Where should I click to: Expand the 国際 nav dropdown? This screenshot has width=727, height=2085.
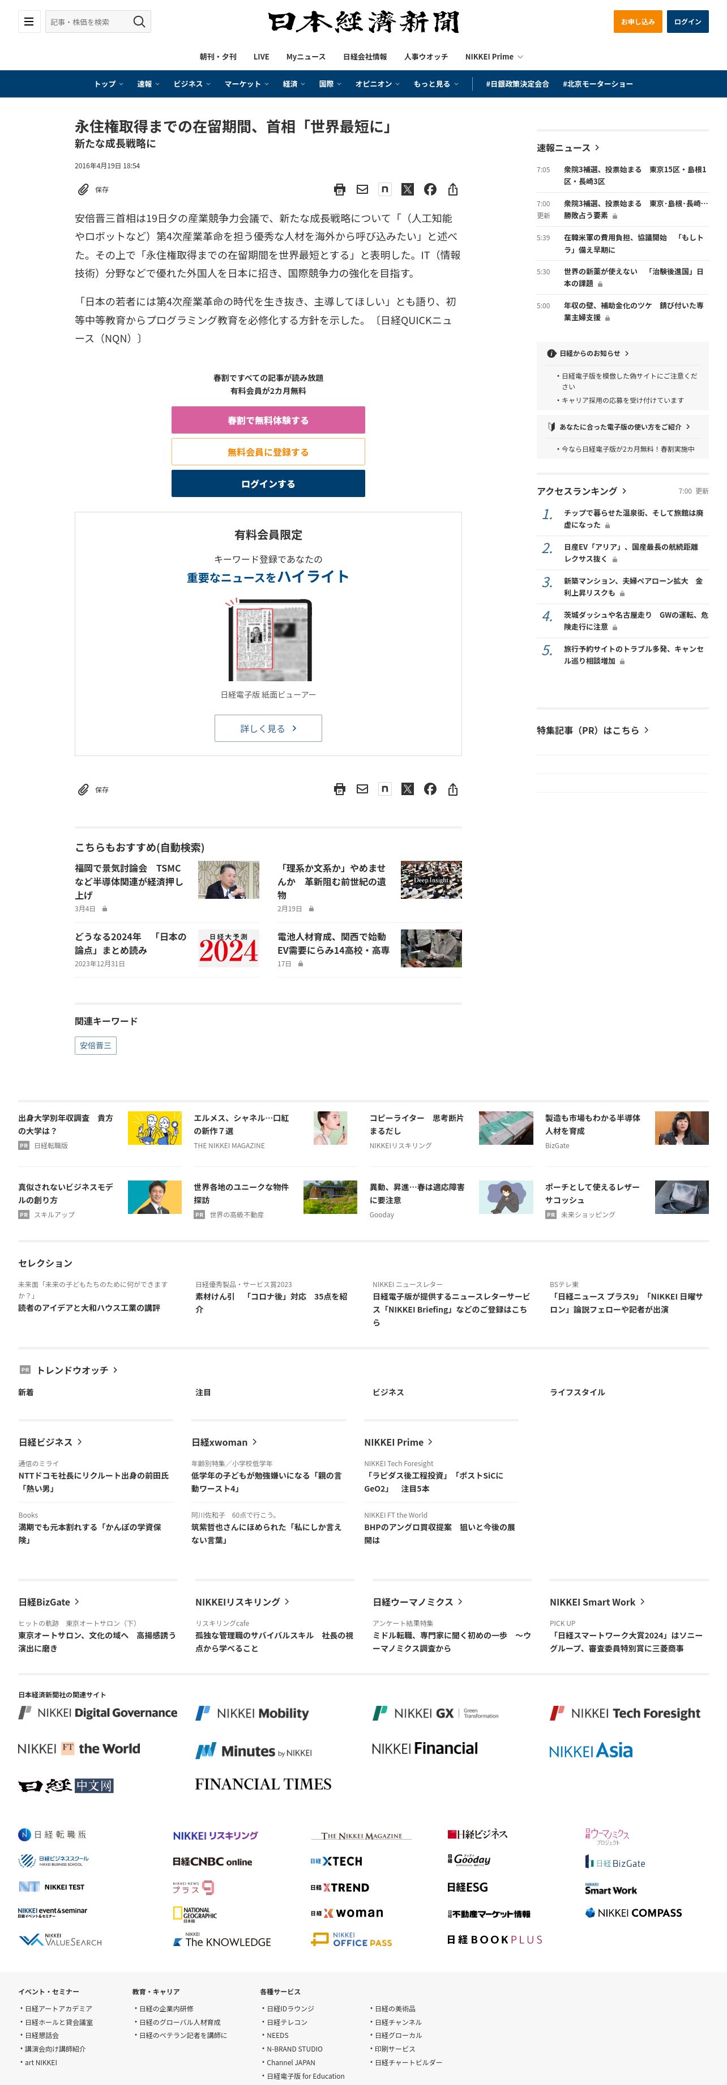330,84
